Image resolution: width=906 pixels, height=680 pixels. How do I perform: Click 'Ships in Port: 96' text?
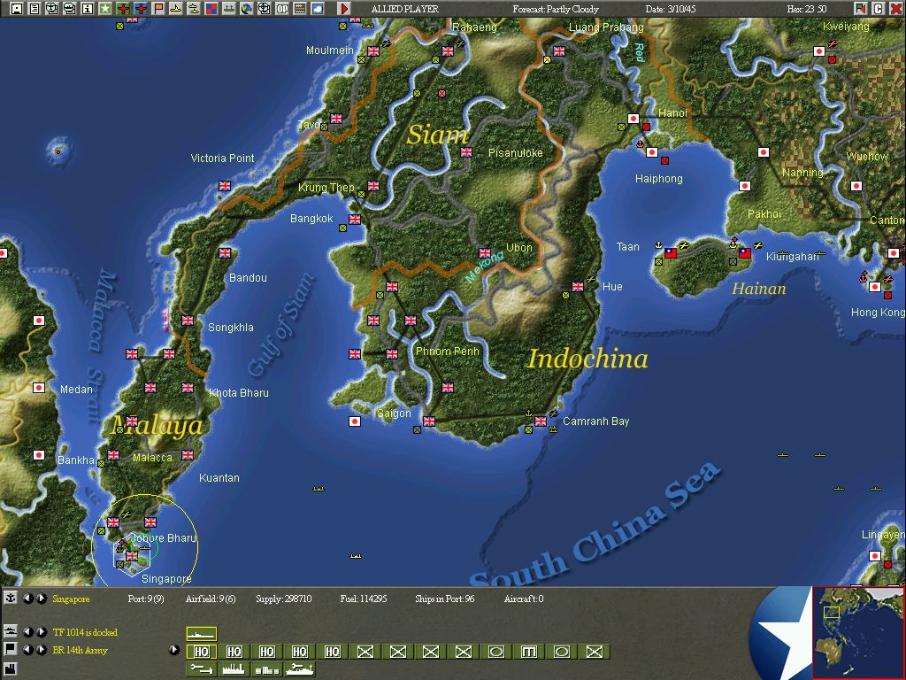point(445,599)
